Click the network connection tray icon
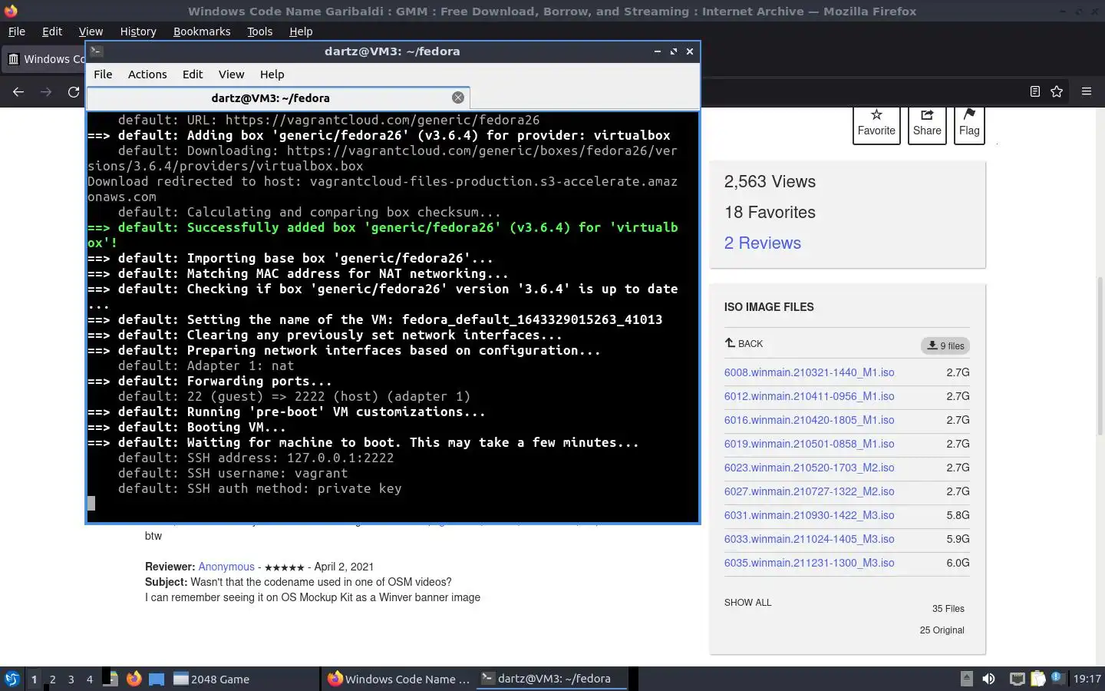The height and width of the screenshot is (691, 1105). coord(1017,679)
